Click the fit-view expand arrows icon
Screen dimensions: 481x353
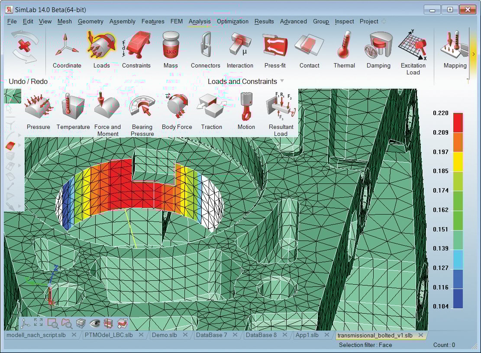pyautogui.click(x=39, y=322)
